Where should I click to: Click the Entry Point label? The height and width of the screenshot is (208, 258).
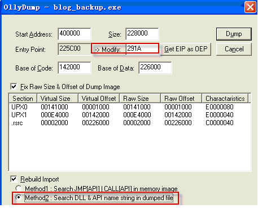30,50
